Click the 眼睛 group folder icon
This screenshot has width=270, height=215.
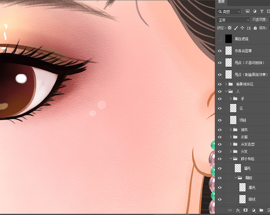tap(240, 177)
